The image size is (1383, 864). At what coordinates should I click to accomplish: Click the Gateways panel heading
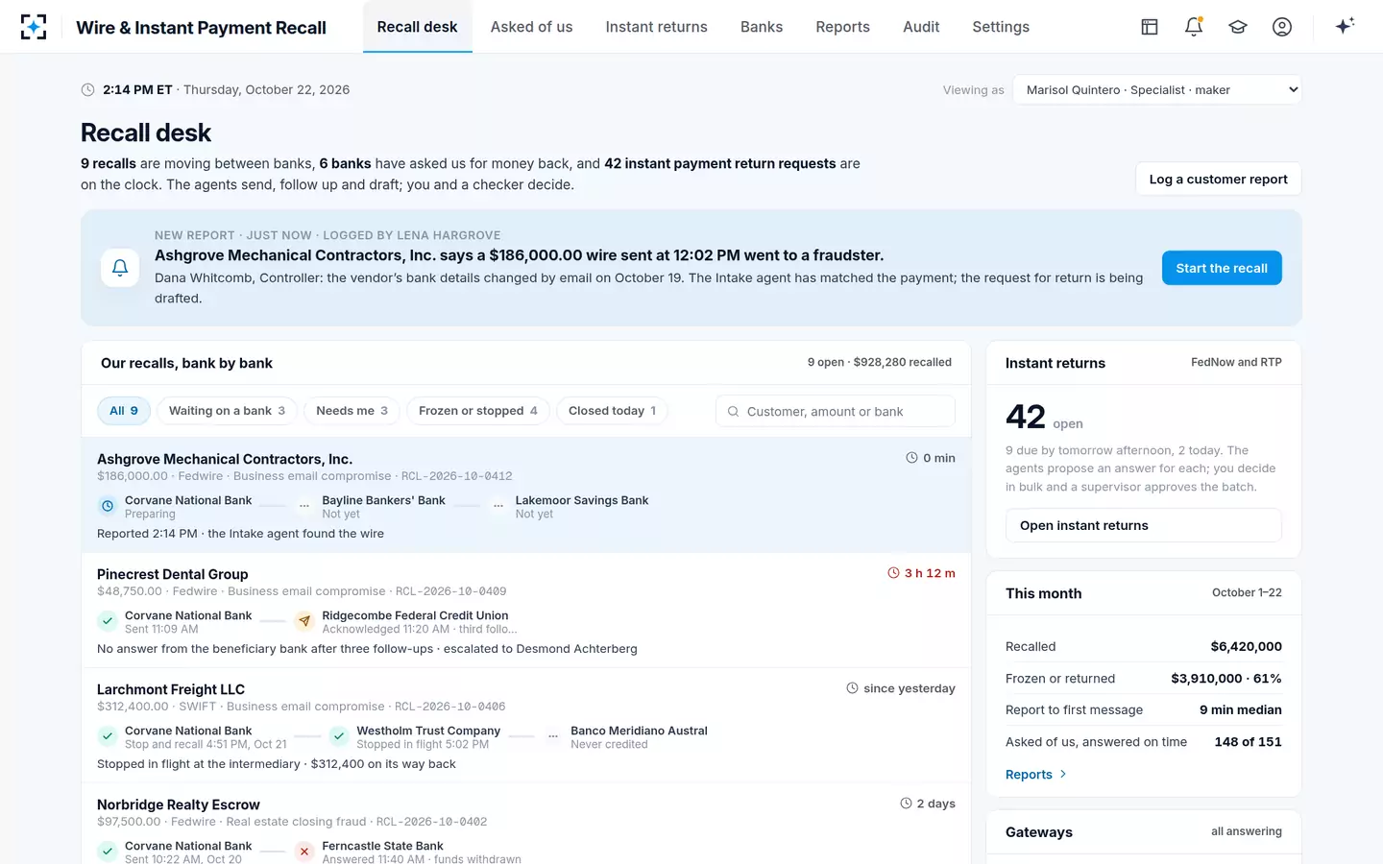click(1039, 832)
